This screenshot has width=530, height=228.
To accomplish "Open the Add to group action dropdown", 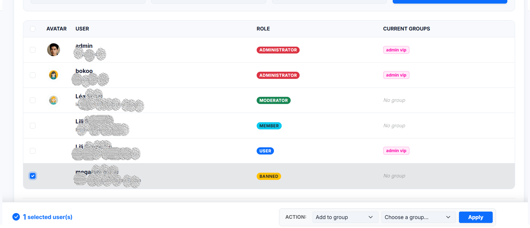I will (x=345, y=217).
